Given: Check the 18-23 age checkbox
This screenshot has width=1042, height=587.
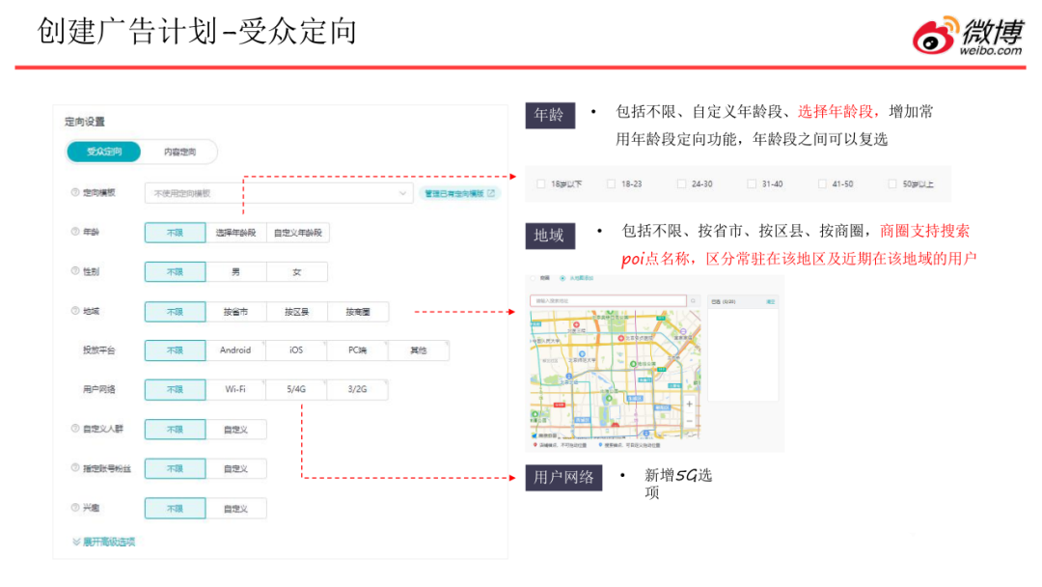Looking at the screenshot, I should pyautogui.click(x=612, y=183).
